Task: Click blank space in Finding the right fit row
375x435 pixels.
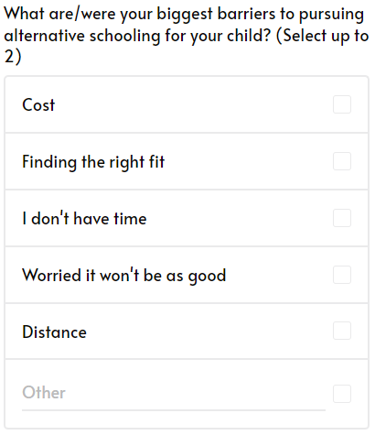Action: pyautogui.click(x=247, y=161)
